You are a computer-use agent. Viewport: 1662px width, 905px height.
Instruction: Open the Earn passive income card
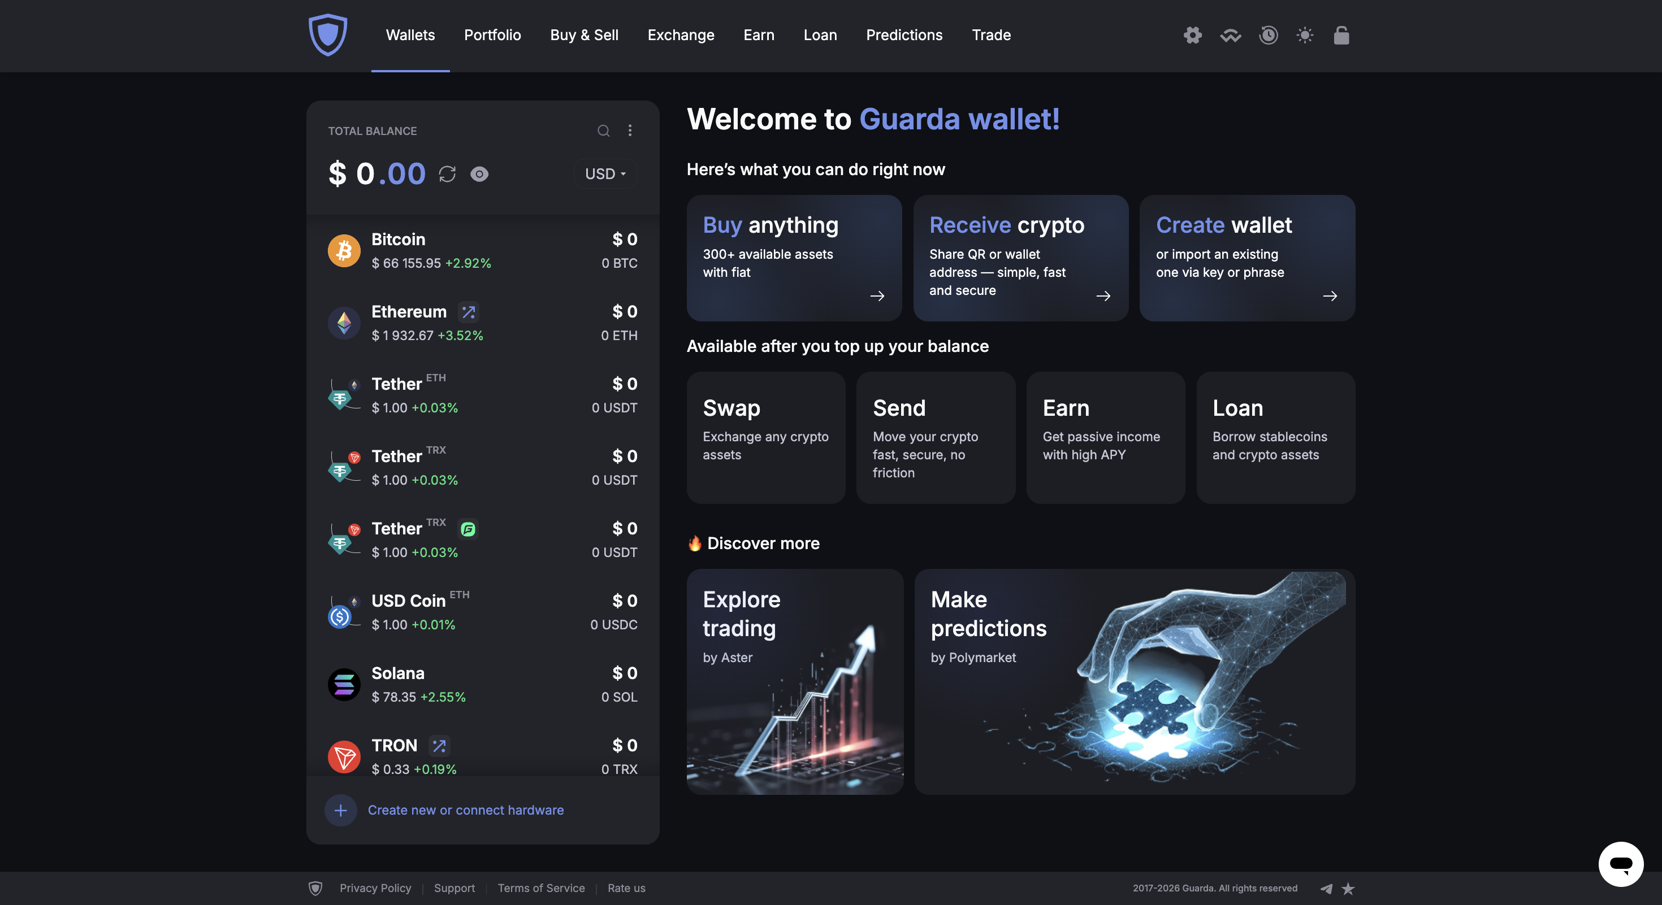tap(1105, 438)
